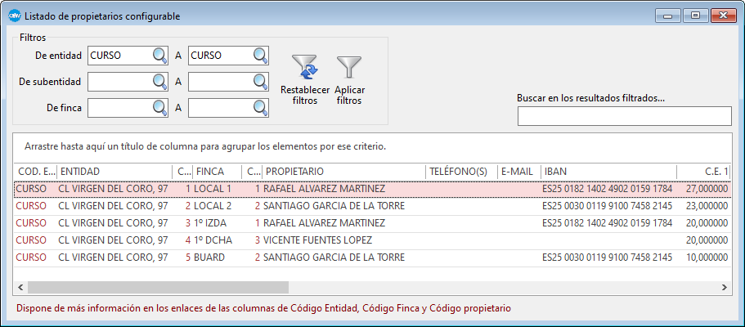Open lookup for first De subentidad field
Screen dimensions: 745x327
(x=159, y=82)
